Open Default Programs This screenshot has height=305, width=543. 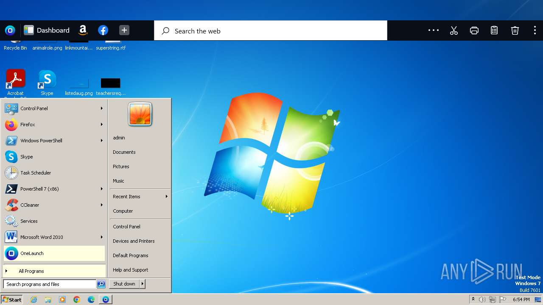point(140,255)
